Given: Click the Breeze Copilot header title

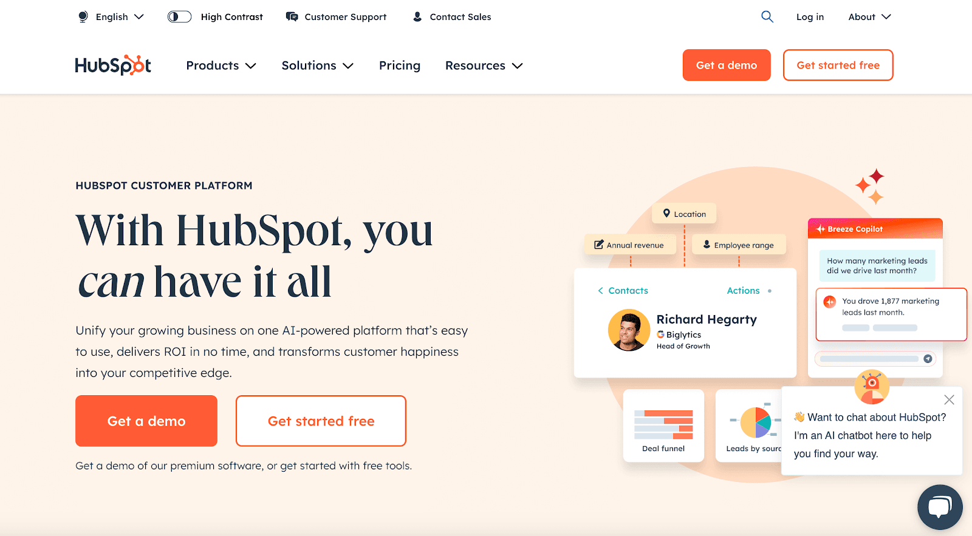Looking at the screenshot, I should pos(855,229).
